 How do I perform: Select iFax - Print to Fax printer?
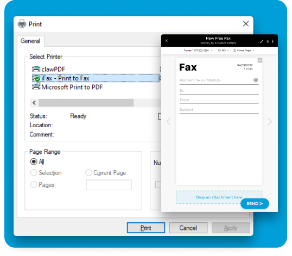(96, 78)
